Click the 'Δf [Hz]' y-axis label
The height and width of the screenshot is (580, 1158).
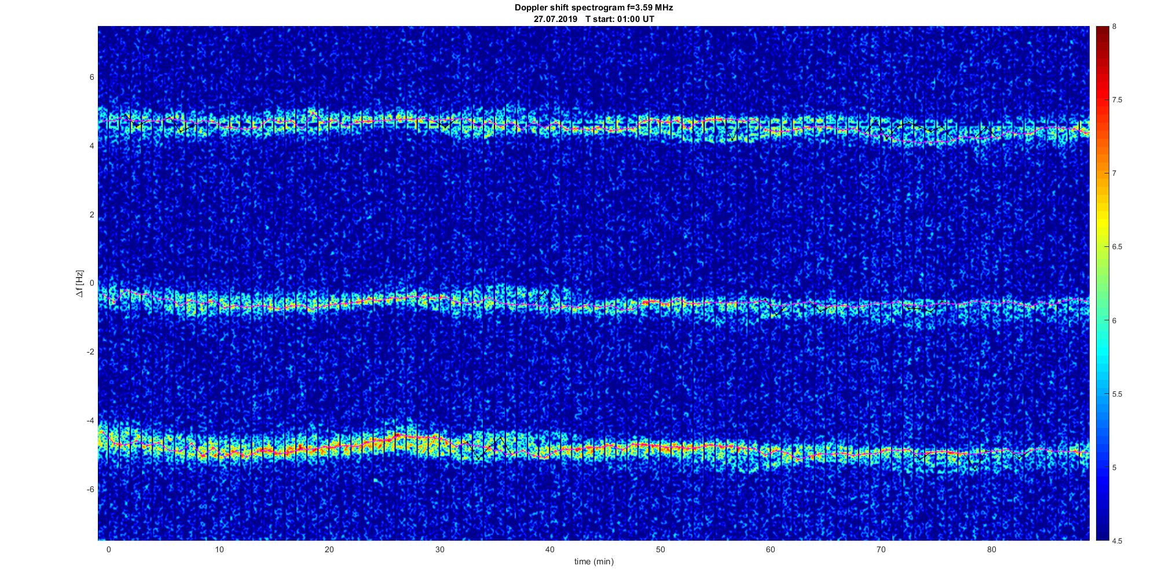point(79,283)
